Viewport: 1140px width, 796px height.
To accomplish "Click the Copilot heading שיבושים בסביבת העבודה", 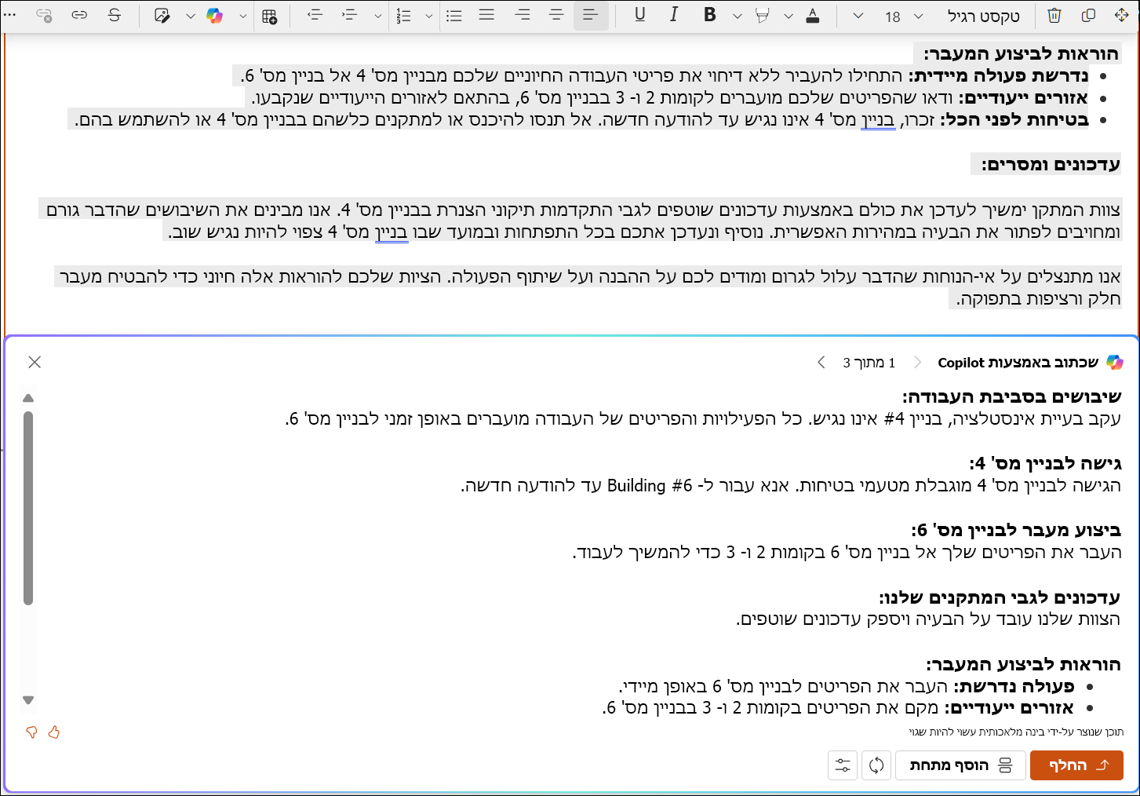I will tap(1011, 396).
